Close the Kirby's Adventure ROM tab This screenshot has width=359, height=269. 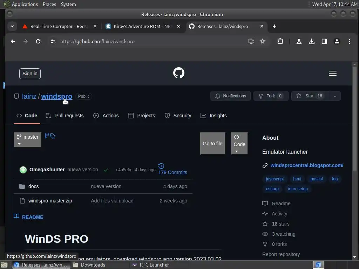[x=178, y=26]
